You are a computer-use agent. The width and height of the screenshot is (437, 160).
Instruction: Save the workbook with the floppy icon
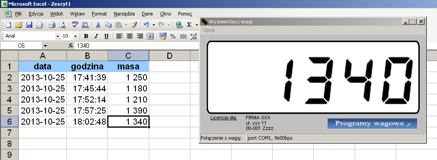(x=29, y=25)
